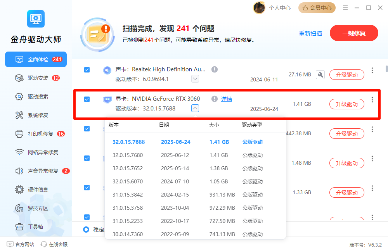Select driver version 32.0.15.7680
Image resolution: width=388 pixels, height=252 pixels.
click(195, 155)
